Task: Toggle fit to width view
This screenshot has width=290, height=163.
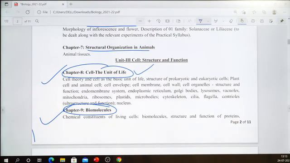Action: click(167, 21)
